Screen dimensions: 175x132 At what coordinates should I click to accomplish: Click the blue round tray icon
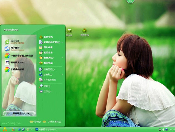click(x=167, y=130)
